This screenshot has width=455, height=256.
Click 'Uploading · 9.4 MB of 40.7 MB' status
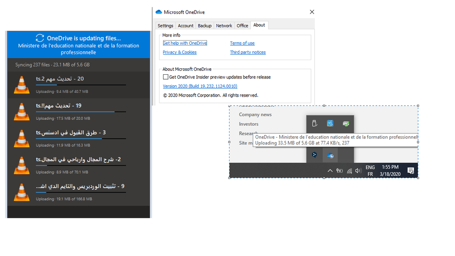(62, 92)
